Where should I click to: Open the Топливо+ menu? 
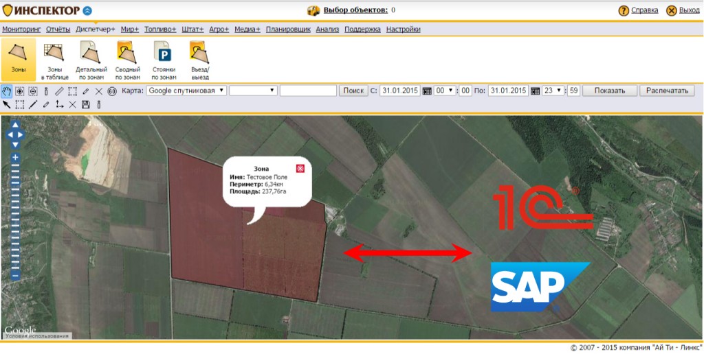click(160, 29)
